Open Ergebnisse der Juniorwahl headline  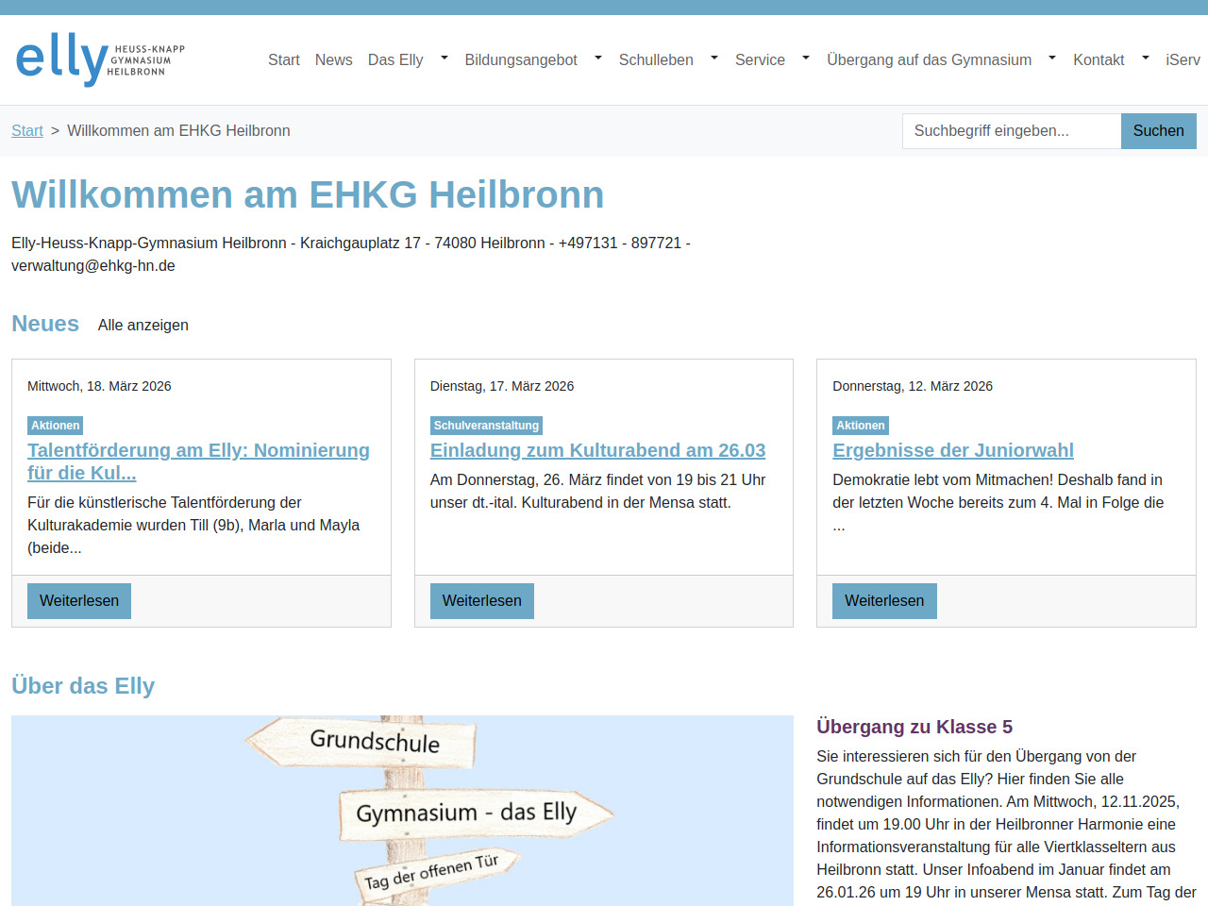(x=952, y=450)
